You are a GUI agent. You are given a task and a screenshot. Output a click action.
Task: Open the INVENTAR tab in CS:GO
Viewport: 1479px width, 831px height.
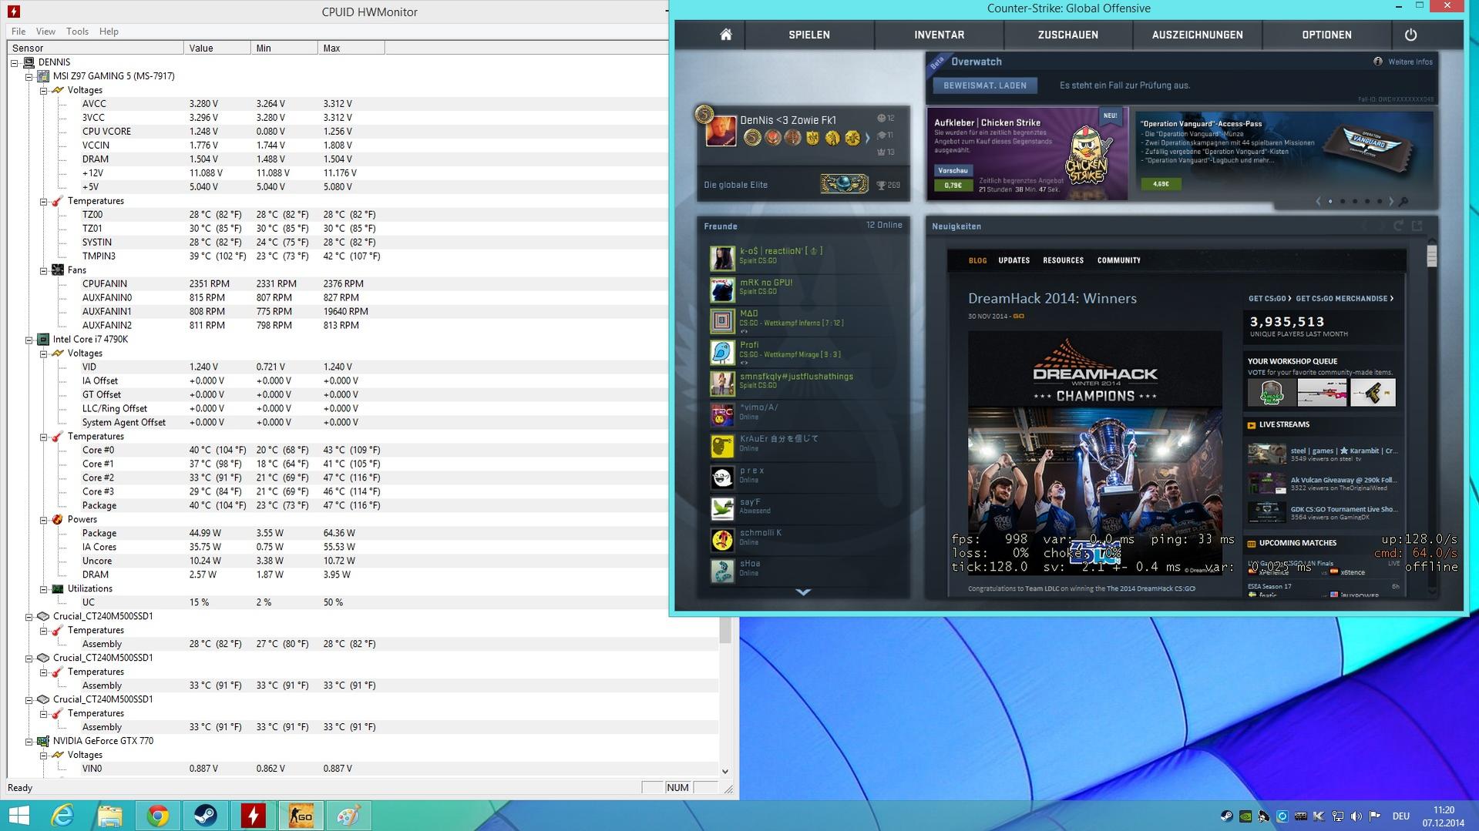(939, 35)
